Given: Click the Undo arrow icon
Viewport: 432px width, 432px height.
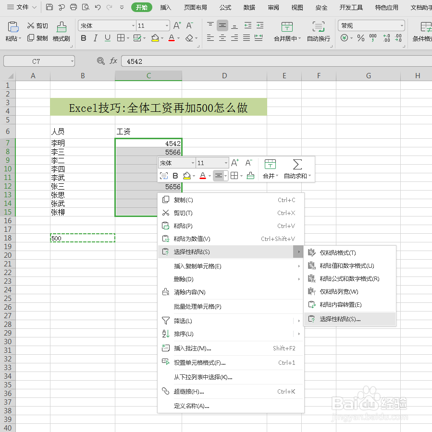Looking at the screenshot, I should 98,7.
